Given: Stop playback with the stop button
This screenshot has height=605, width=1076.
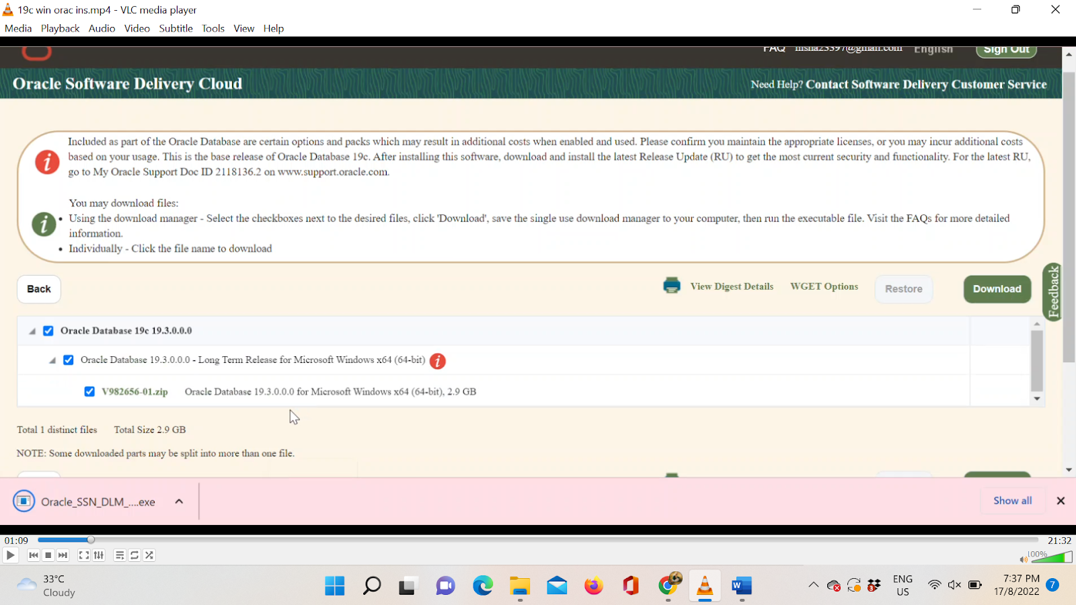Looking at the screenshot, I should point(48,555).
